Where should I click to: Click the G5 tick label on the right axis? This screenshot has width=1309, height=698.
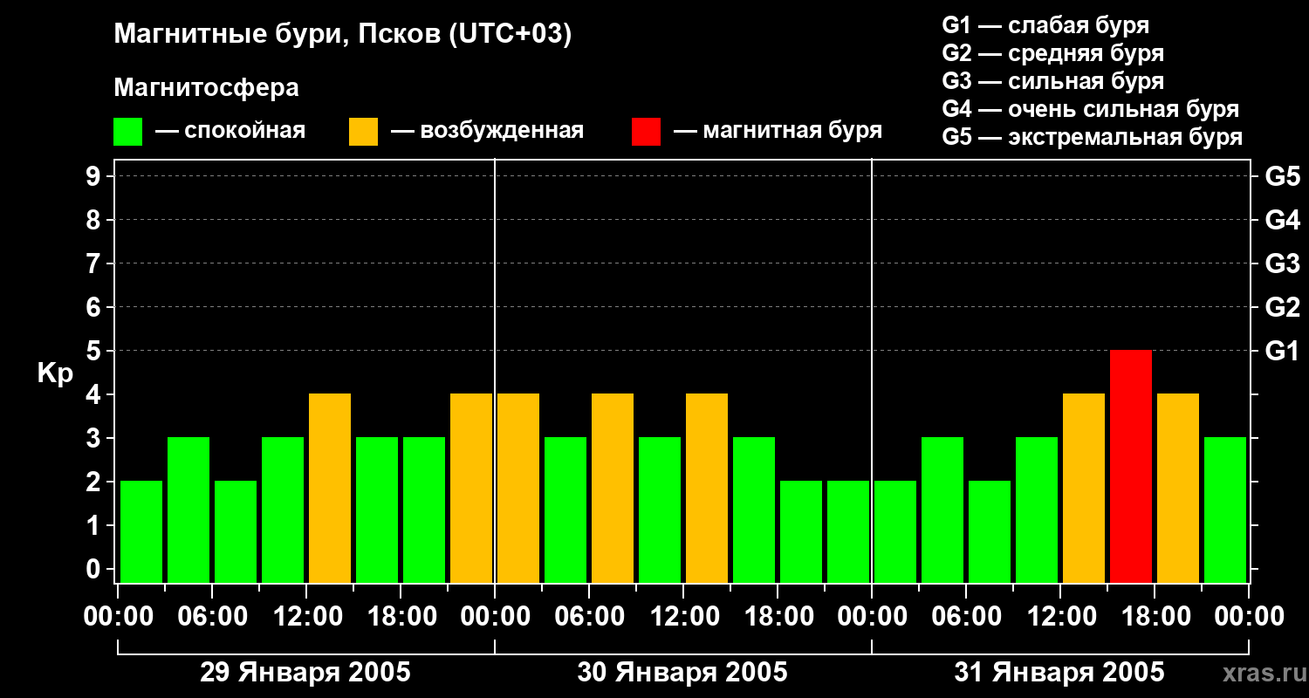click(1282, 177)
